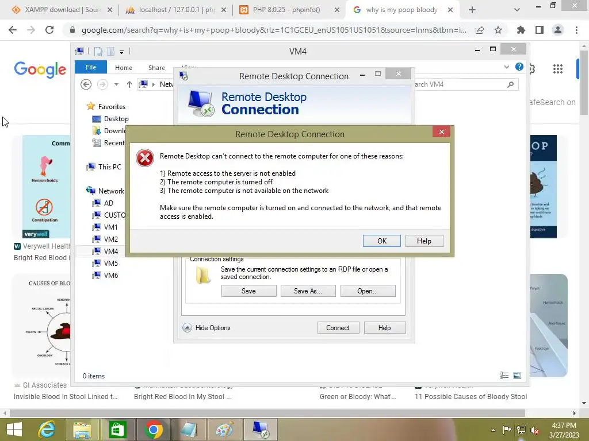Click Help in the Remote Desktop error dialog
Image resolution: width=589 pixels, height=441 pixels.
point(424,241)
